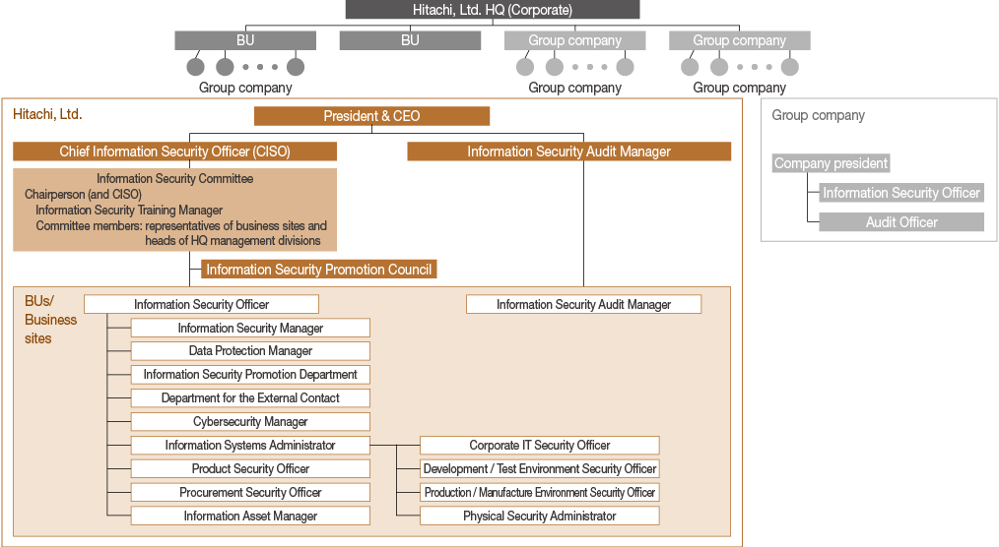999x547 pixels.
Task: Click the Company president box
Action: pos(831,163)
